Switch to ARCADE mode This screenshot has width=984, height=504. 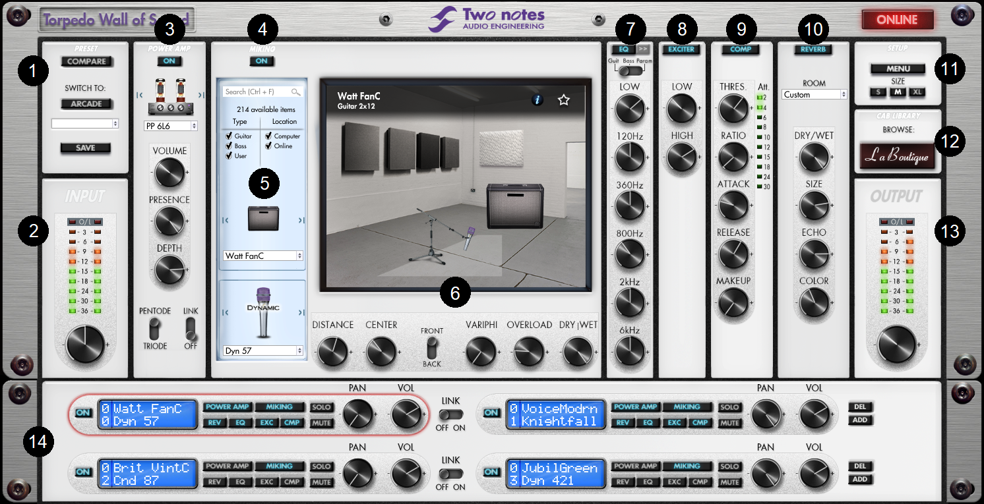pos(86,103)
